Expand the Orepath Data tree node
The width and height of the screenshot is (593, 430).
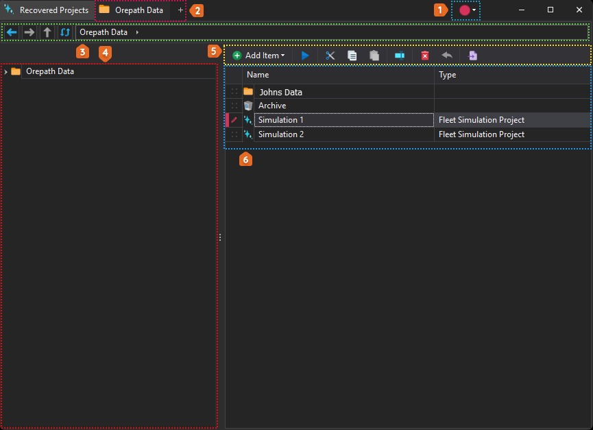pos(5,71)
